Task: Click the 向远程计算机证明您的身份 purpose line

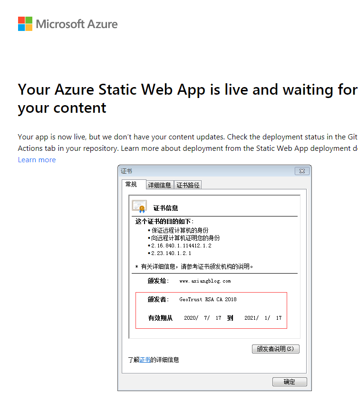Action: coord(184,238)
